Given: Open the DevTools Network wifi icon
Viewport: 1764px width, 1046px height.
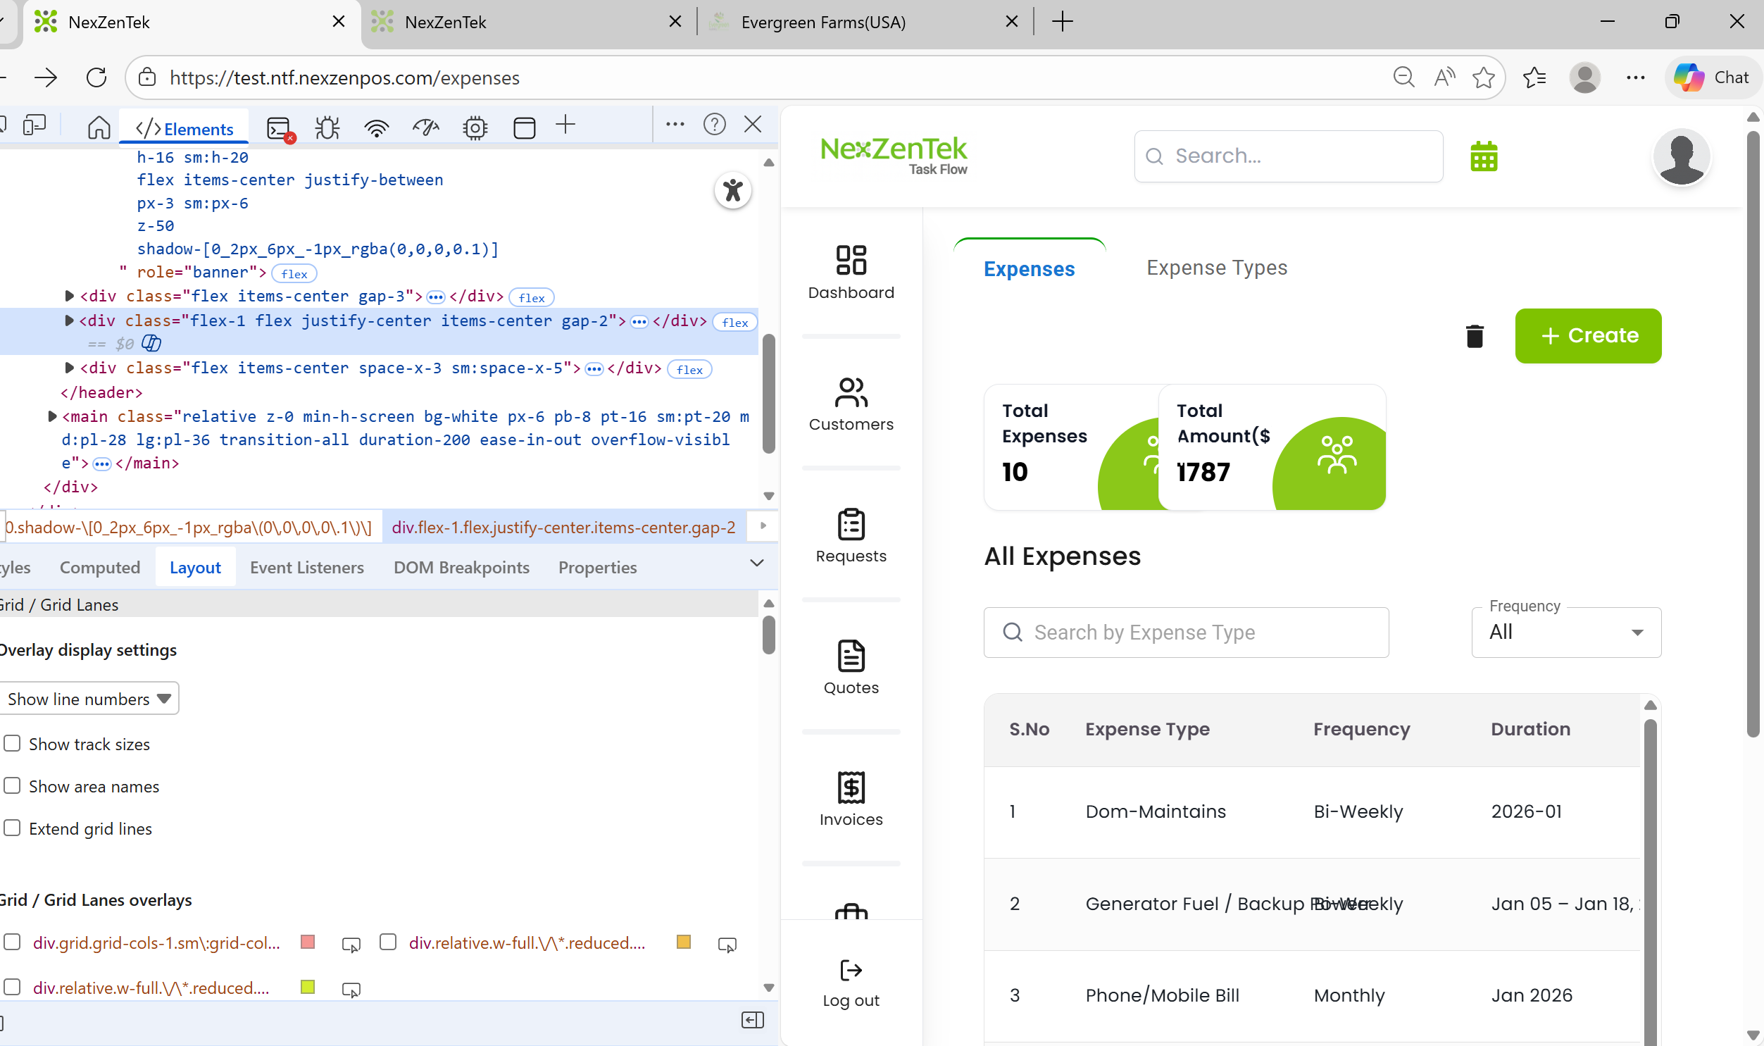Looking at the screenshot, I should pyautogui.click(x=377, y=127).
